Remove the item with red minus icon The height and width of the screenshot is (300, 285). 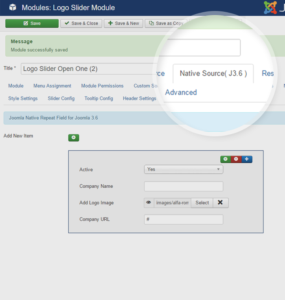236,159
